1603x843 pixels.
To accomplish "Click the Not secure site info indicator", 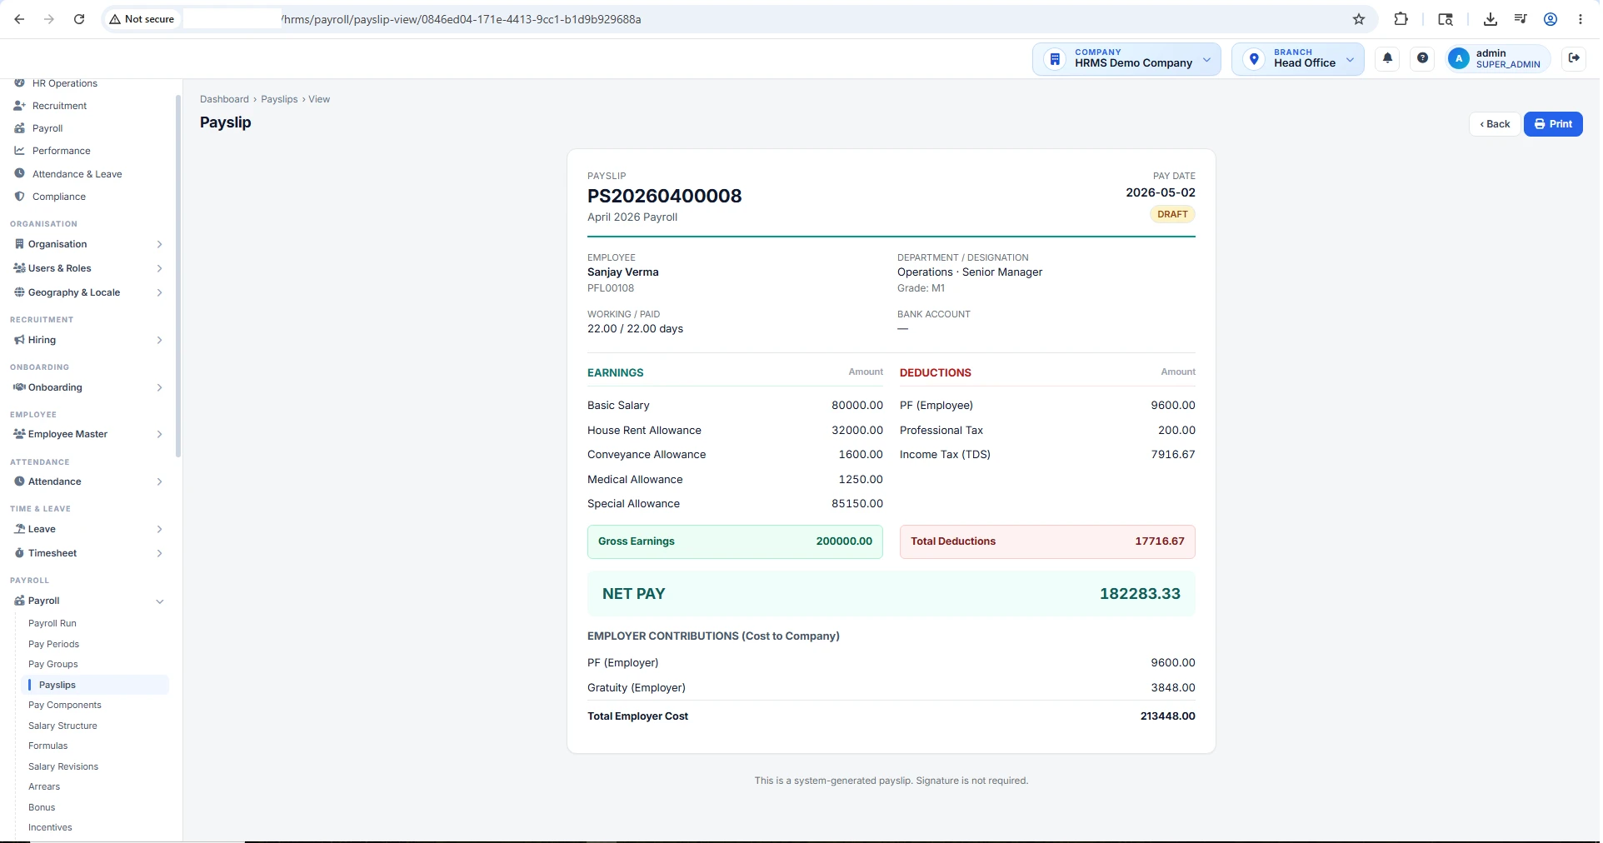I will (x=142, y=19).
